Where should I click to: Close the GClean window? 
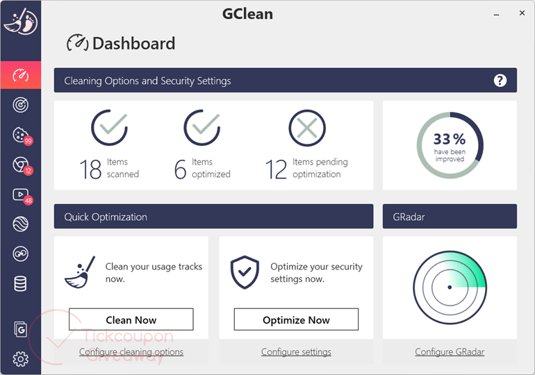pos(522,13)
